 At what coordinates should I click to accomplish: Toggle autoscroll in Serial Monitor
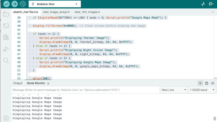[200, 83]
